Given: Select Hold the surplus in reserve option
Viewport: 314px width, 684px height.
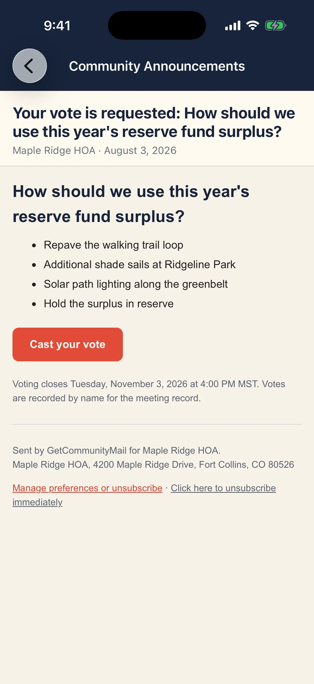Looking at the screenshot, I should [109, 303].
